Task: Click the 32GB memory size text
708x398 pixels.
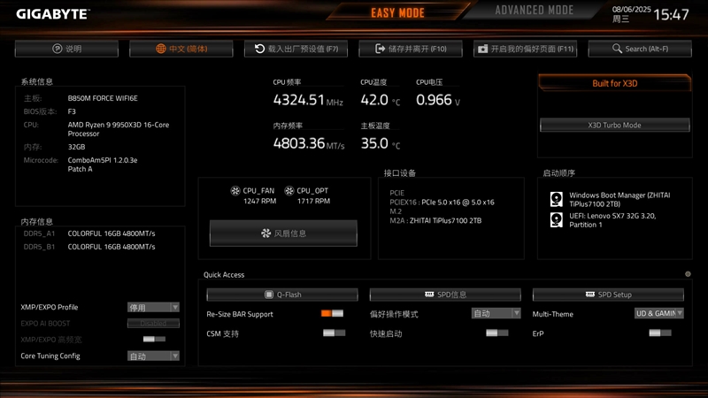Action: (76, 147)
